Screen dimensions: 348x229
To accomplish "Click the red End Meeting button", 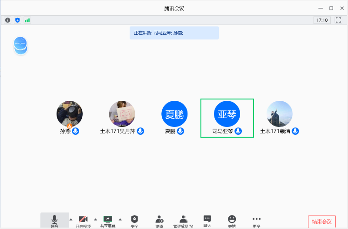I will (321, 222).
